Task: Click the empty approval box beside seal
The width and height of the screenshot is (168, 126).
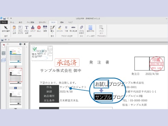Action: pyautogui.click(x=142, y=64)
